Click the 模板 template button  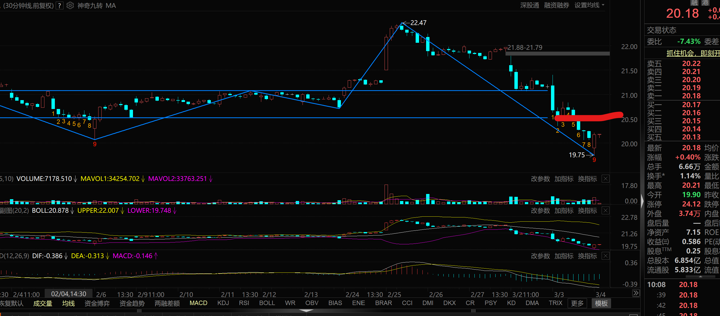click(601, 303)
